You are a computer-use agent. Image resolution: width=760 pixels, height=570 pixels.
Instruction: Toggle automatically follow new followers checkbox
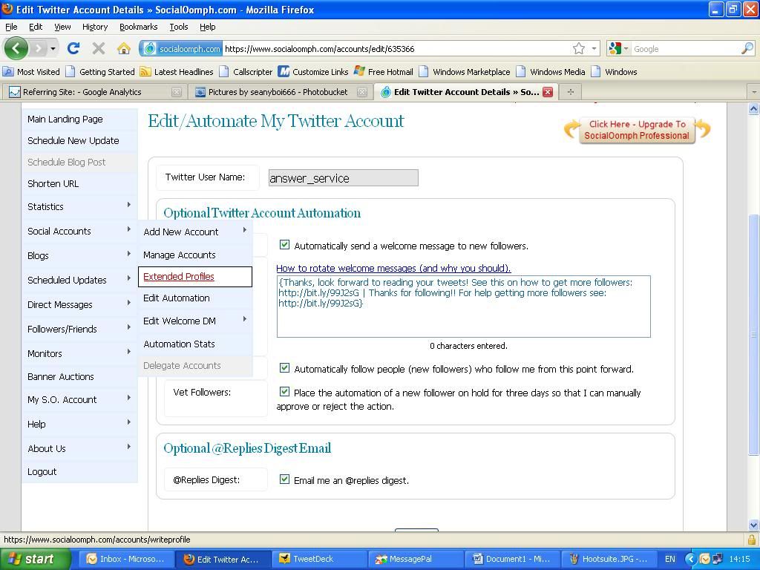[x=284, y=368]
